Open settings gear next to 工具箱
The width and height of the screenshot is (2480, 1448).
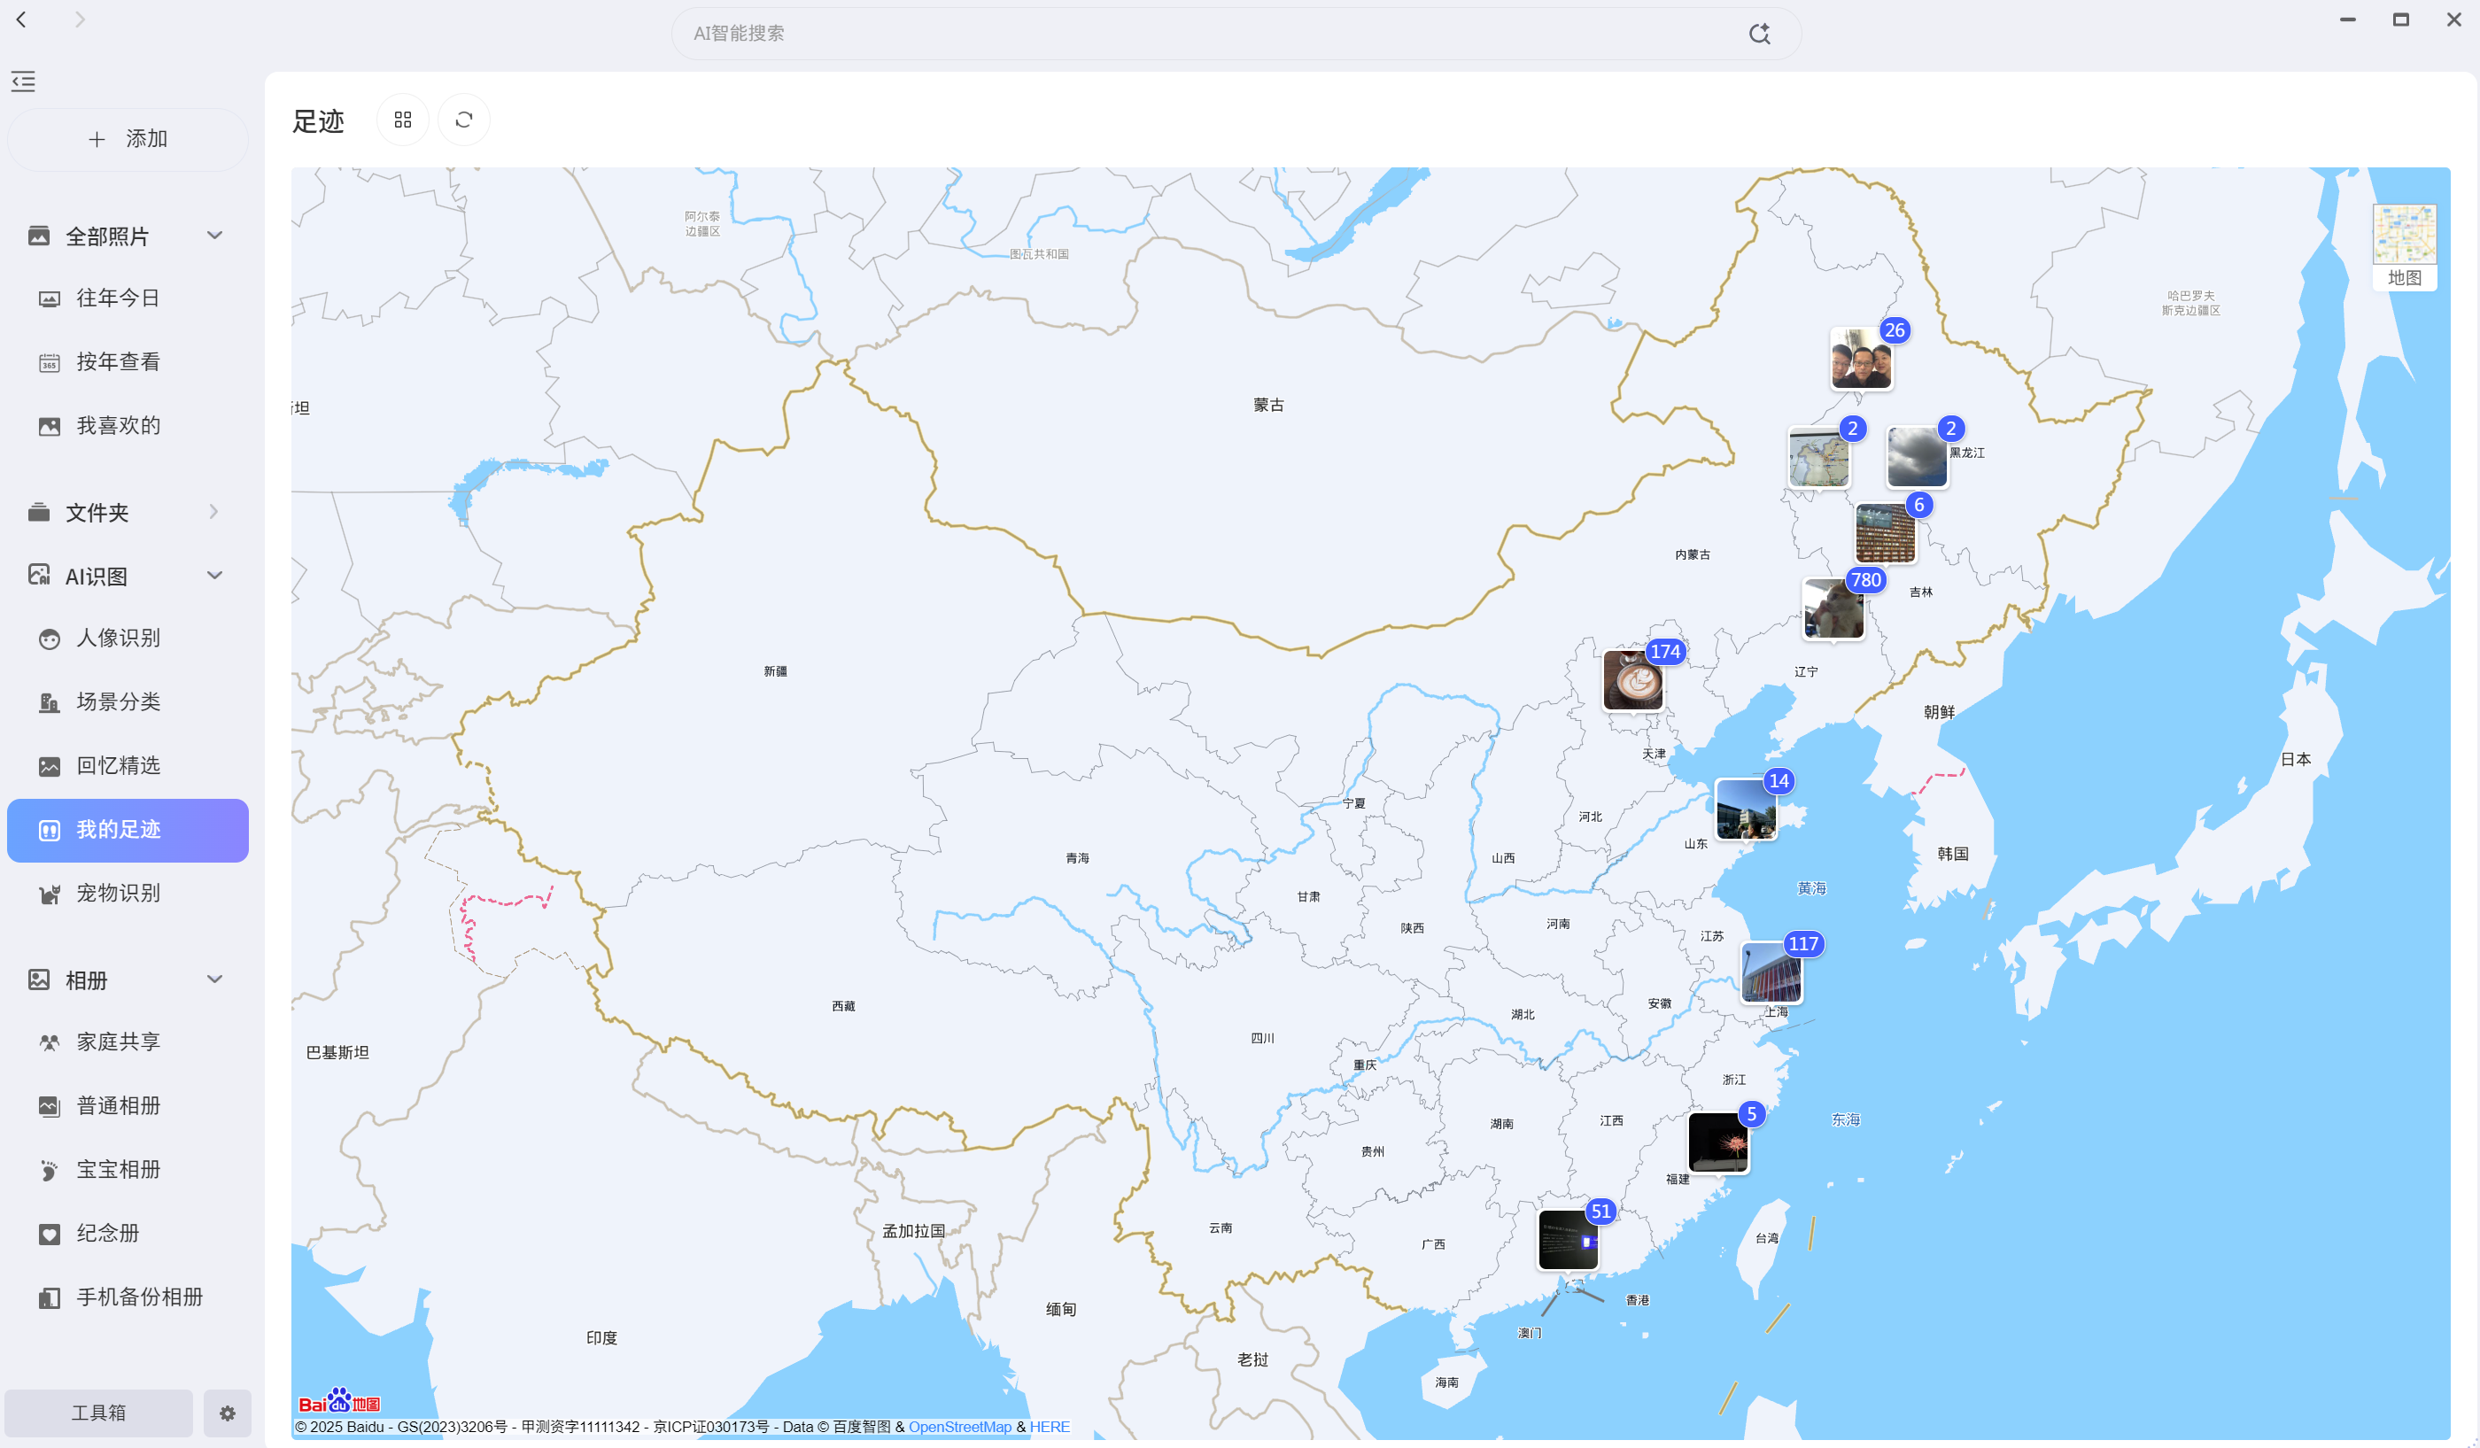(228, 1413)
